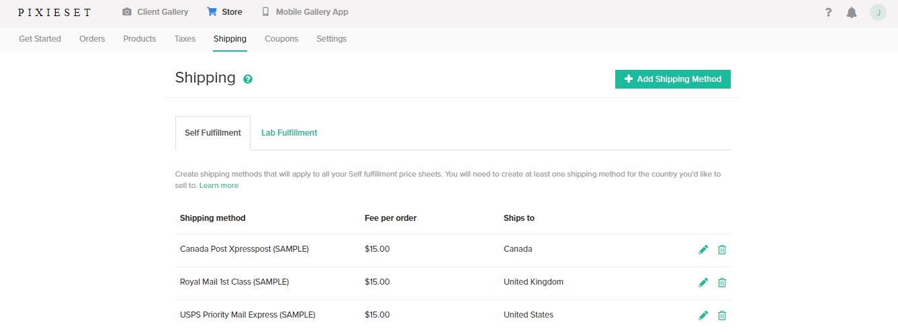Open the store Settings tab
This screenshot has width=898, height=333.
click(x=331, y=39)
